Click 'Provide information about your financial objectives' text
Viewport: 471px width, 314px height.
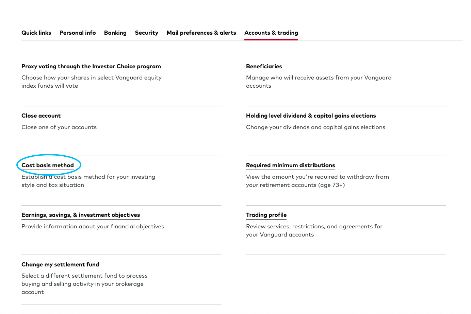click(x=93, y=226)
